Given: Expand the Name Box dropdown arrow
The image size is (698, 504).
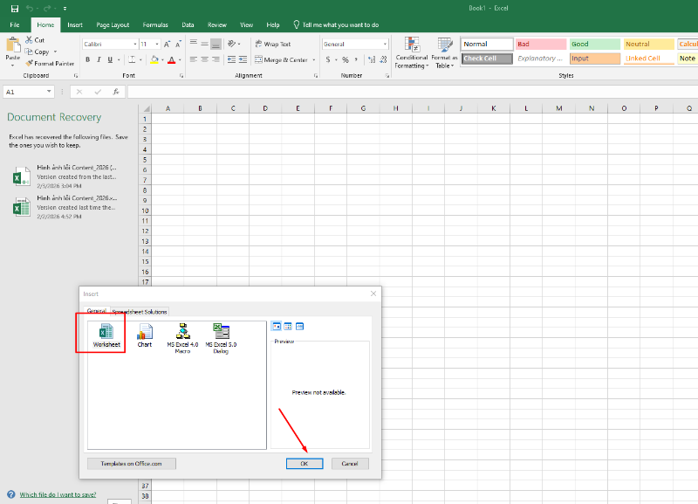Looking at the screenshot, I should coord(49,92).
